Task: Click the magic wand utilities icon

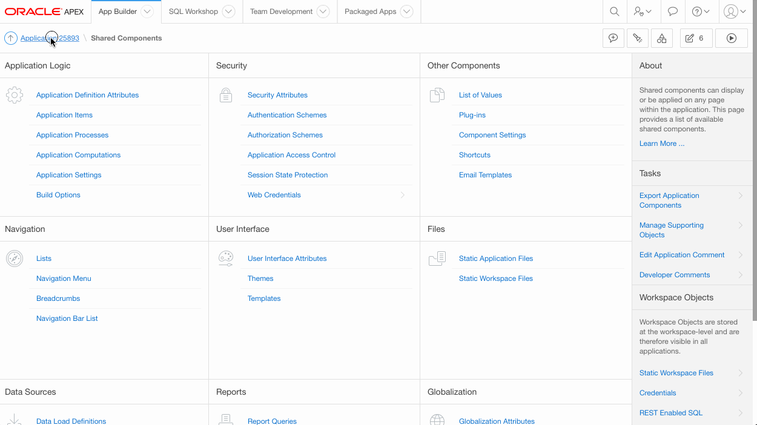Action: [x=637, y=38]
